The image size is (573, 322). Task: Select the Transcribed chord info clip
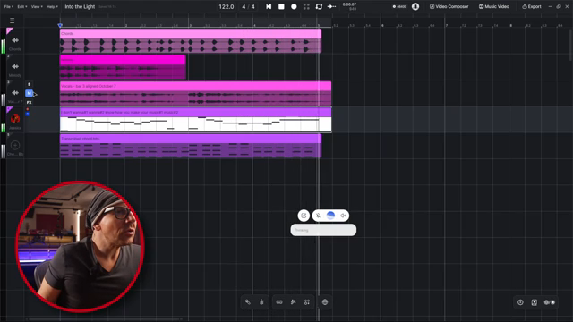tap(191, 146)
